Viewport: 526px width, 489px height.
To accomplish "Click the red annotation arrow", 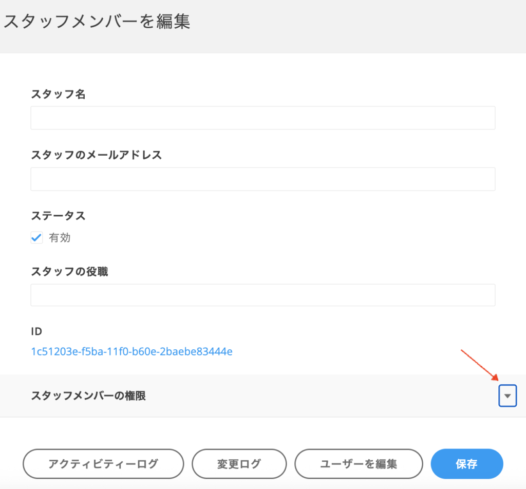I will point(480,366).
